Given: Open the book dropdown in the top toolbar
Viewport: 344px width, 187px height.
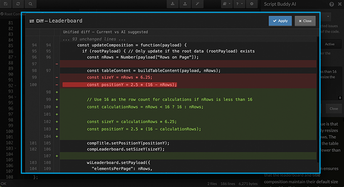Looking at the screenshot, I should pyautogui.click(x=226, y=4).
